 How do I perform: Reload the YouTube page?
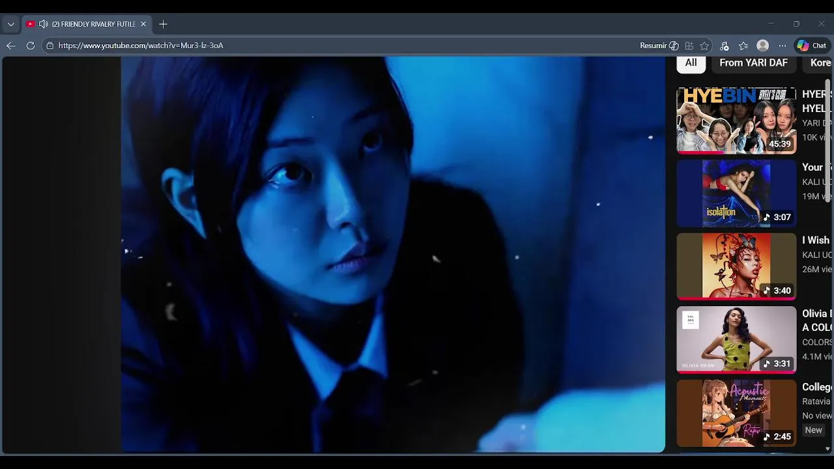(30, 46)
